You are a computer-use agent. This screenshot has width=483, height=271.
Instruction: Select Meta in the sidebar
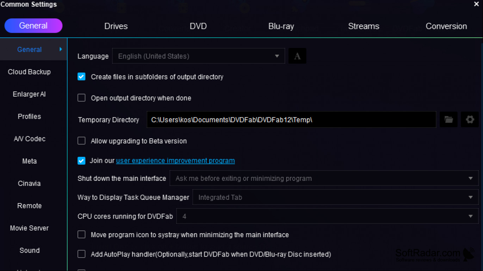coord(30,161)
